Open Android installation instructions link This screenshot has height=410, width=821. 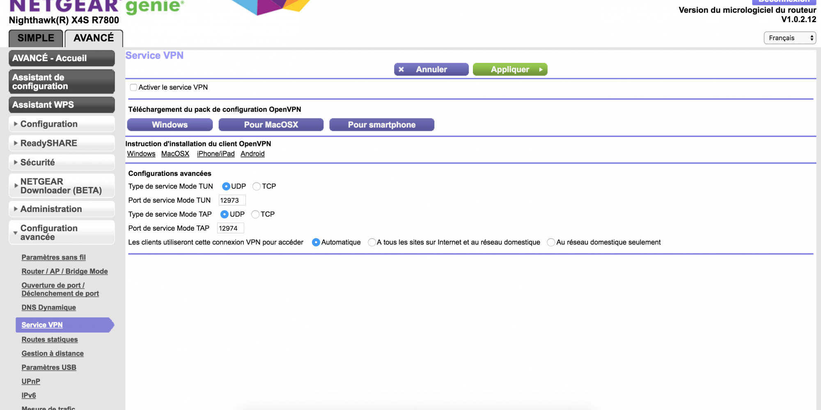252,154
